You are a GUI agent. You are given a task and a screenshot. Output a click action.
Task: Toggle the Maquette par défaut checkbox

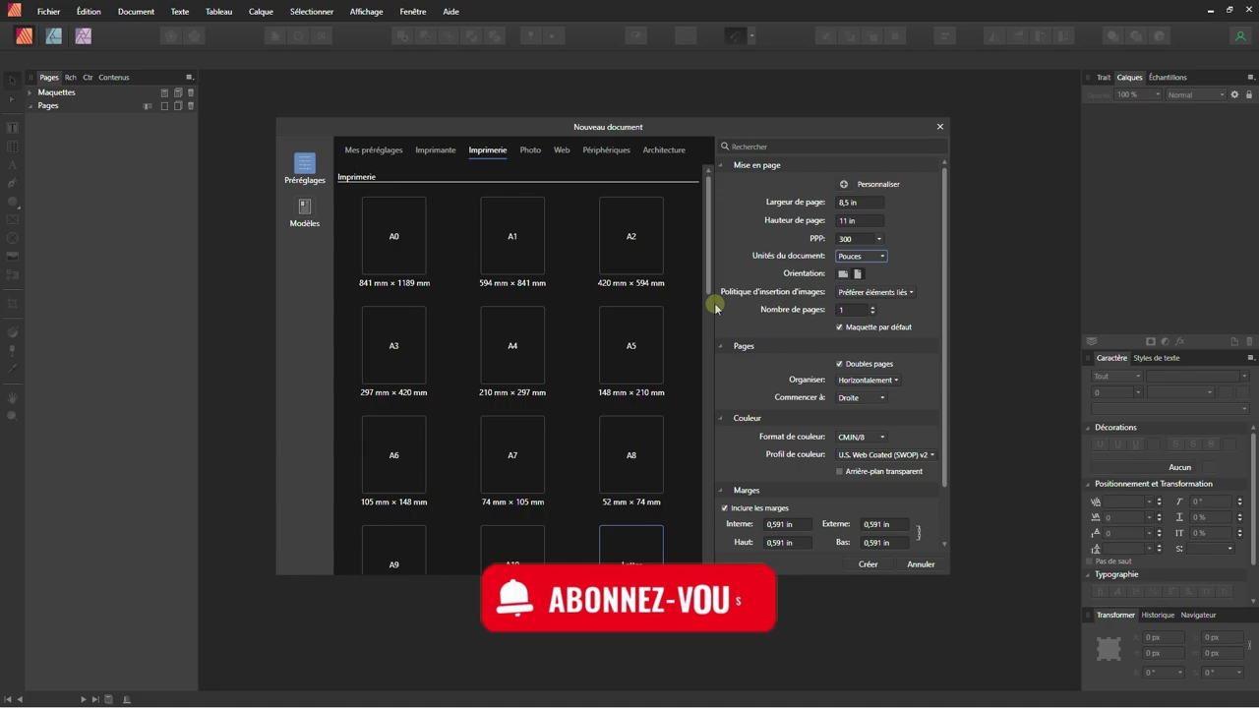pyautogui.click(x=840, y=327)
